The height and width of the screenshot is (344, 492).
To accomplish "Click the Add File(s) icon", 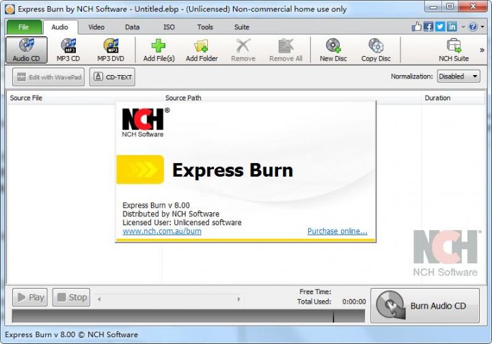I will pos(159,50).
